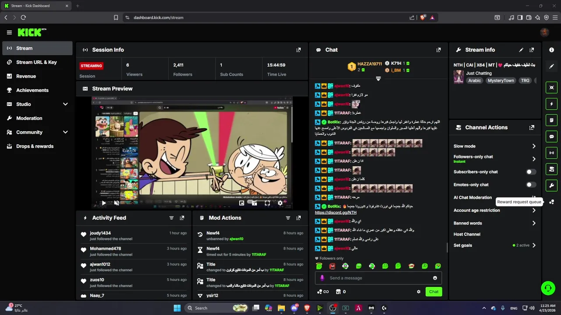Open stream preview player settings gear
This screenshot has width=561, height=315.
pyautogui.click(x=280, y=203)
